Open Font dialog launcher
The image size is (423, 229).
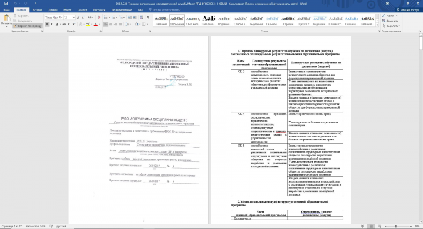click(100, 31)
